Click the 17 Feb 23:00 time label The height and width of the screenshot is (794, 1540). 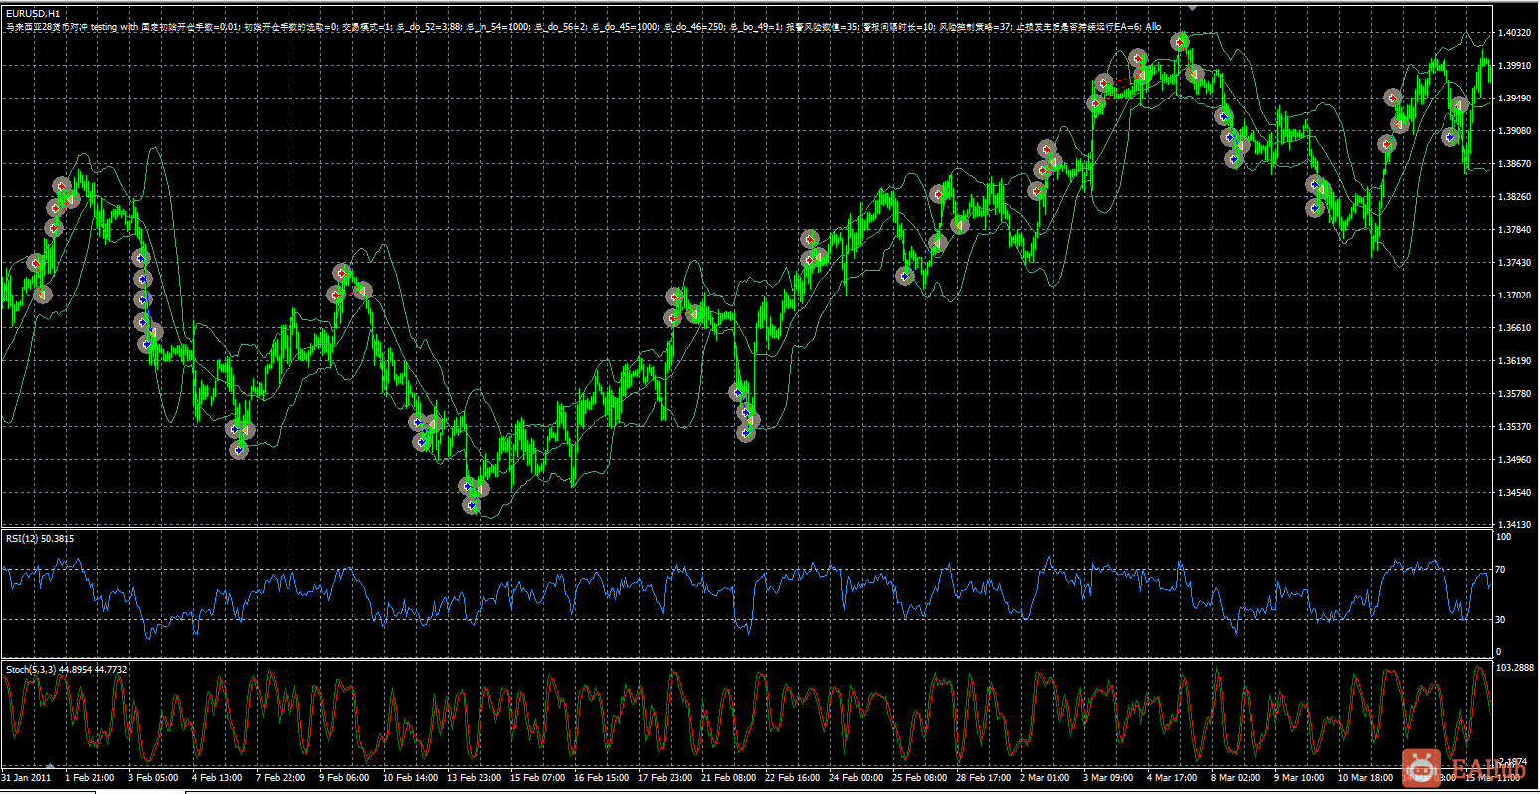tap(665, 777)
